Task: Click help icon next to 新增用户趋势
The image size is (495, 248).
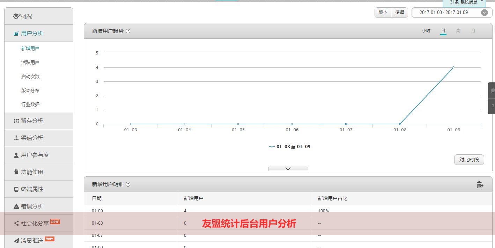Action: point(128,31)
